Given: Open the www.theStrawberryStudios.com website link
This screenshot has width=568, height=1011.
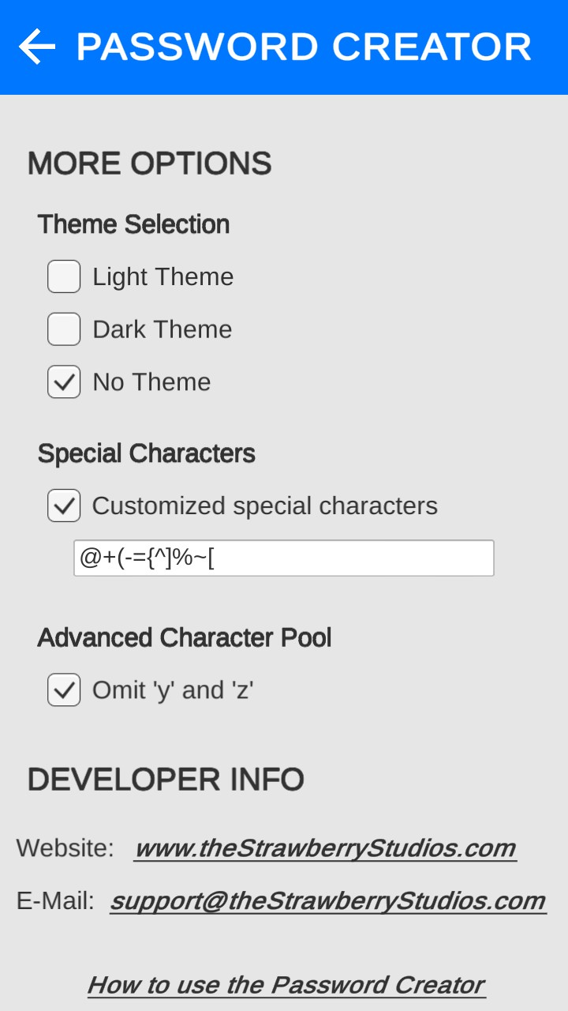Looking at the screenshot, I should (324, 848).
